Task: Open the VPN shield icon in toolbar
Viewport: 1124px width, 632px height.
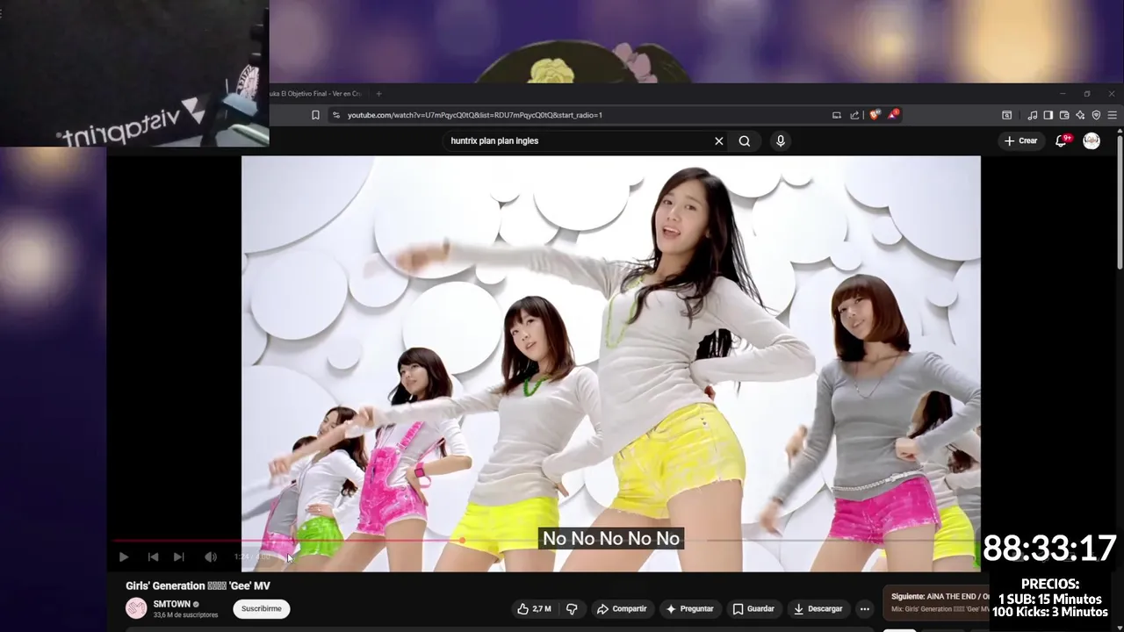Action: pos(1096,115)
